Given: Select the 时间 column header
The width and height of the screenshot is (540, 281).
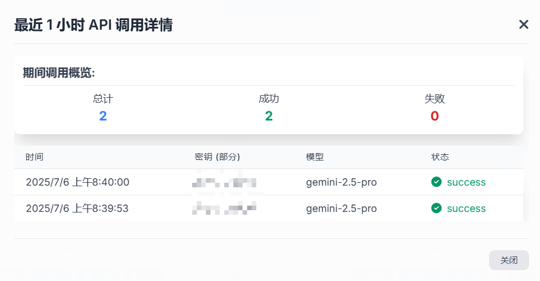Looking at the screenshot, I should tap(34, 157).
